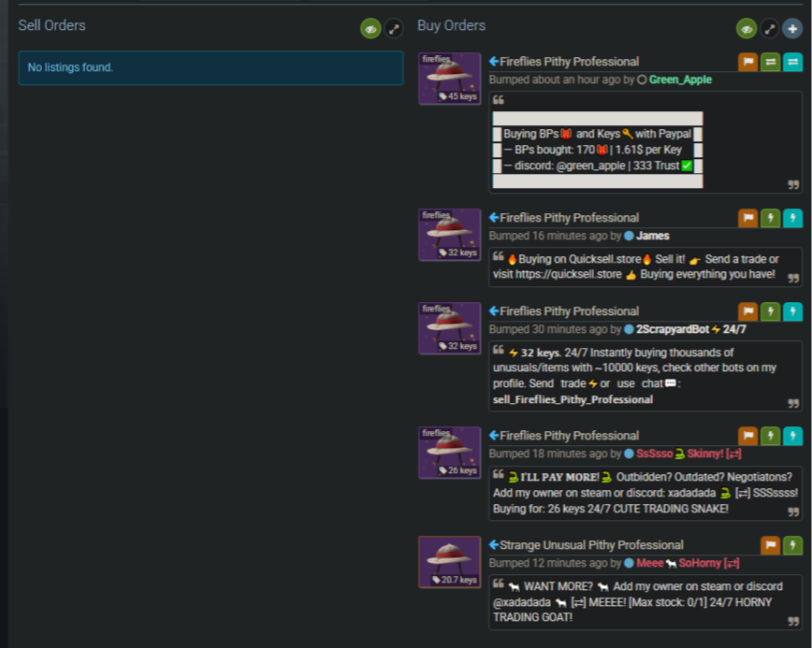The image size is (812, 648).
Task: Open the 26 keys Fireflies hat thumbnail
Action: tap(449, 453)
